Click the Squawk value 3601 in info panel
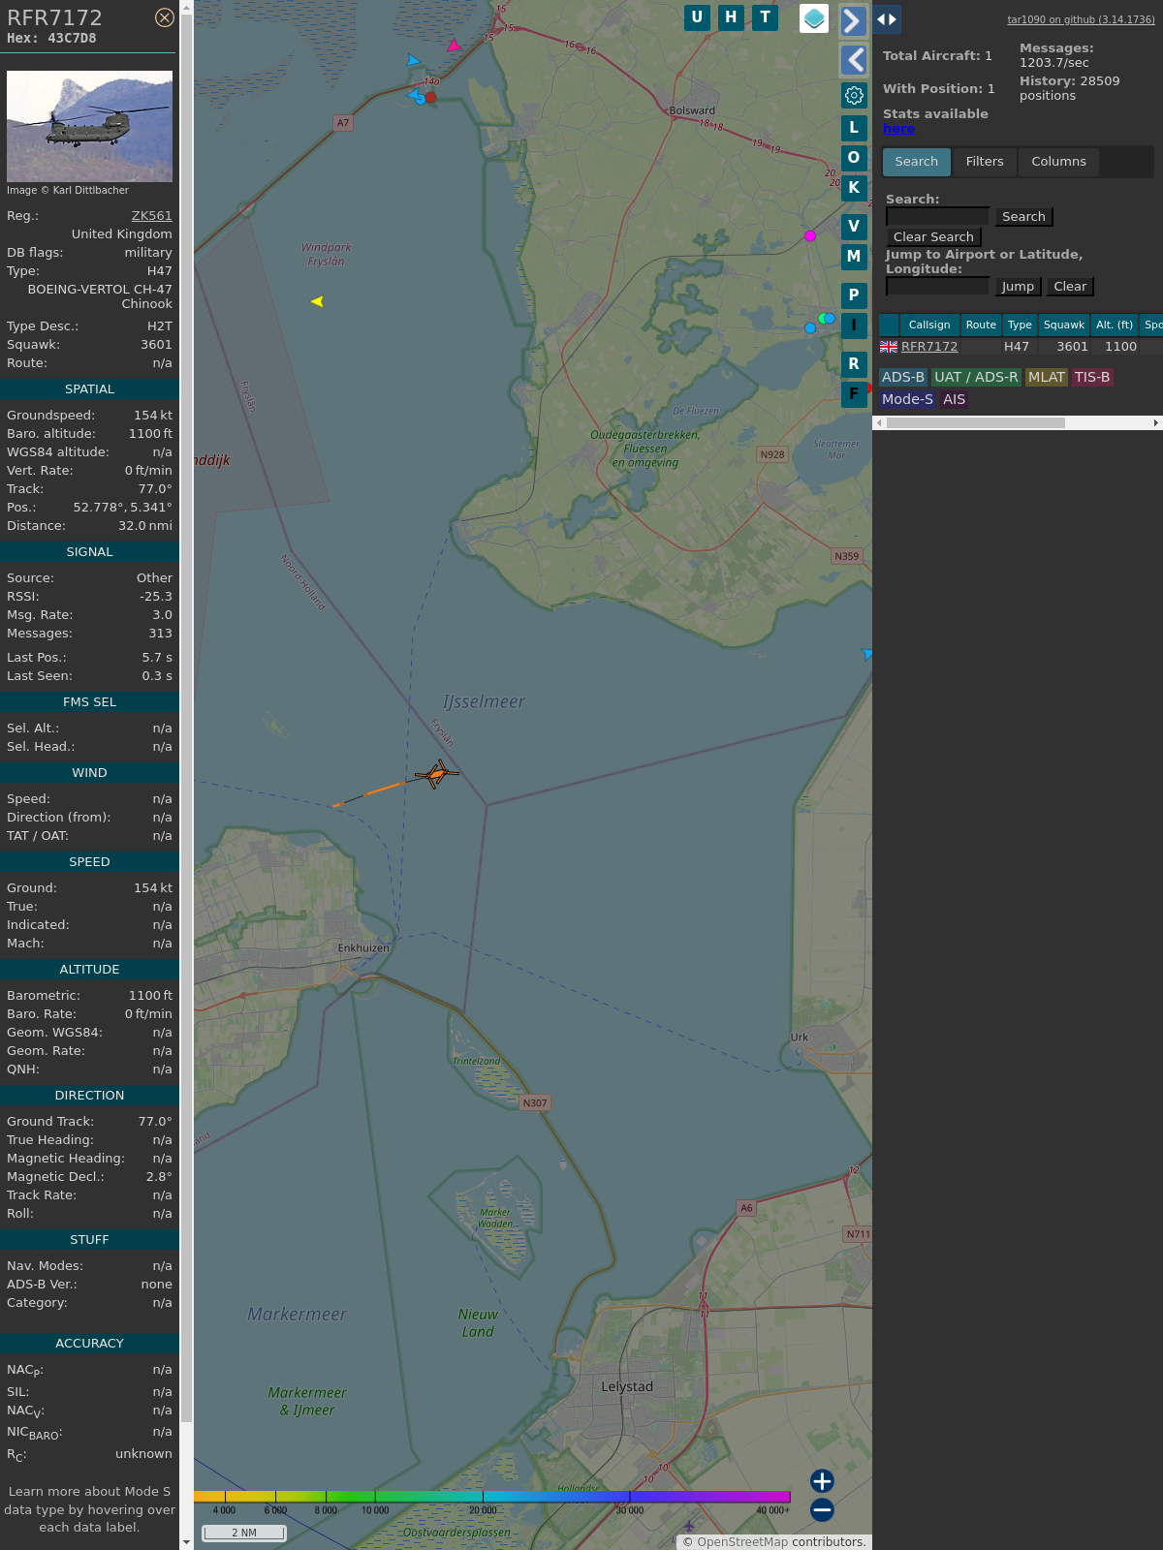Image resolution: width=1163 pixels, height=1550 pixels. point(156,345)
